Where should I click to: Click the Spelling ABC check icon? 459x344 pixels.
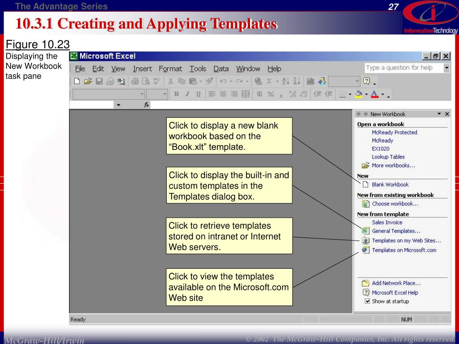(157, 81)
